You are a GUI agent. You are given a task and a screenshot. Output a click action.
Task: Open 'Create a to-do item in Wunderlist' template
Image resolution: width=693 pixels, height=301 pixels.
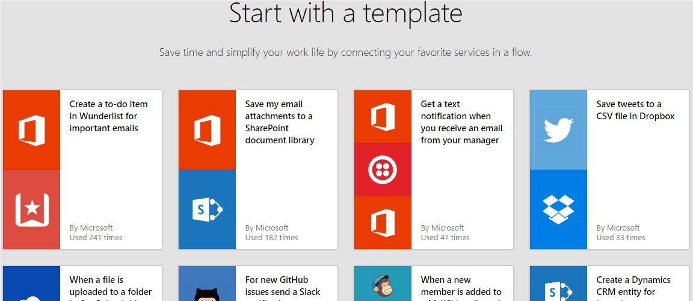coord(108,116)
